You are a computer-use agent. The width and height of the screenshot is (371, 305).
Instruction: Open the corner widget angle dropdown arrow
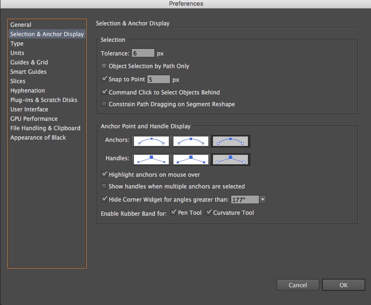pyautogui.click(x=263, y=200)
